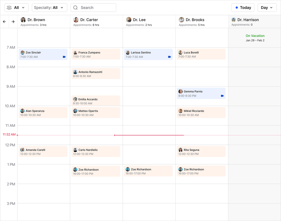Open Mikiel Ricciardo appointment card
The height and width of the screenshot is (221, 281).
201,113
